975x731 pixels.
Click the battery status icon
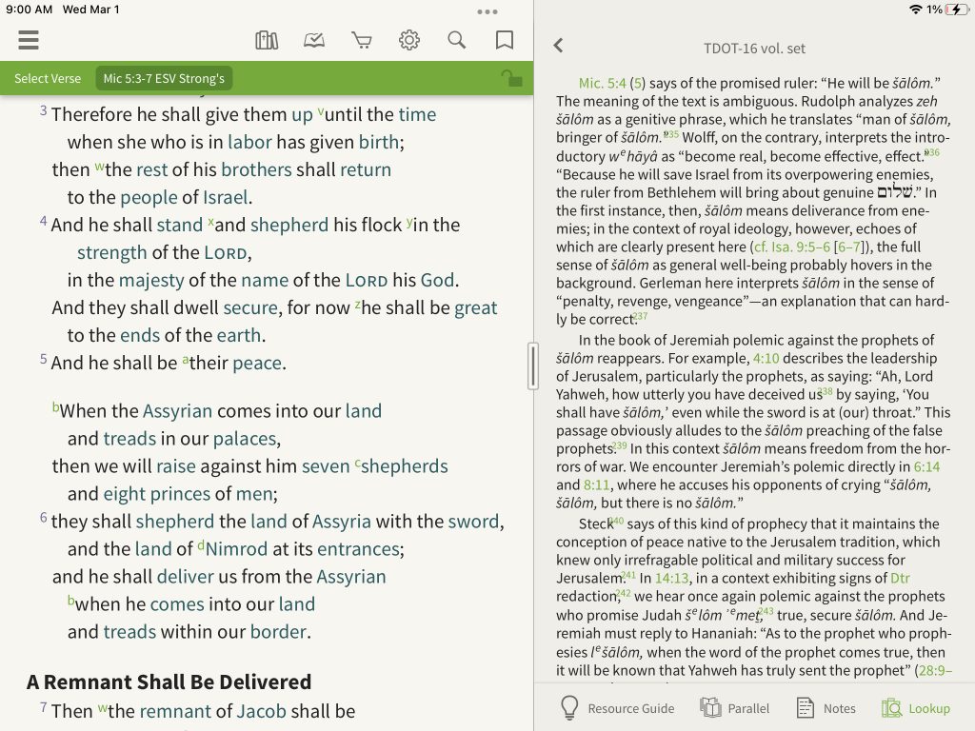(x=956, y=10)
